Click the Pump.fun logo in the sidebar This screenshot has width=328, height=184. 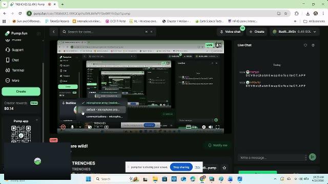16,33
